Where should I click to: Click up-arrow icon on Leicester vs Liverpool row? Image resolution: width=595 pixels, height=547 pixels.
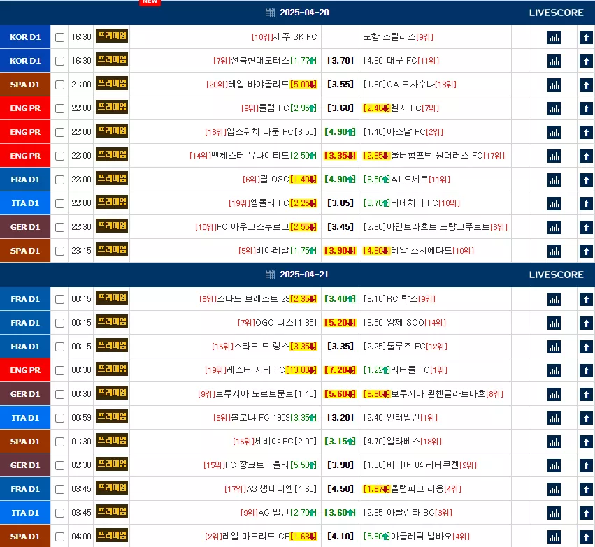(x=586, y=370)
